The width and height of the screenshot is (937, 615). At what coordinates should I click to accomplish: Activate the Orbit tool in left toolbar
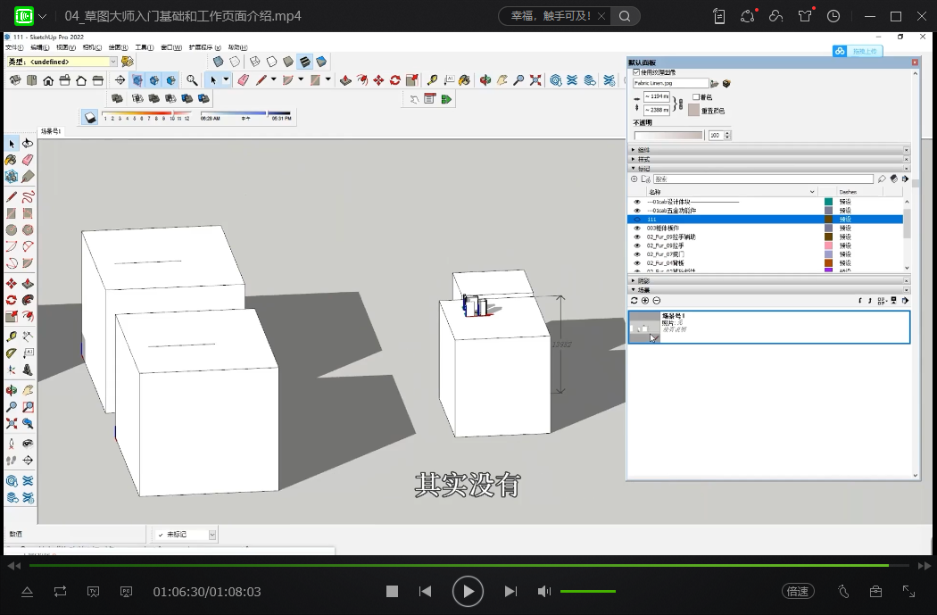[x=12, y=389]
